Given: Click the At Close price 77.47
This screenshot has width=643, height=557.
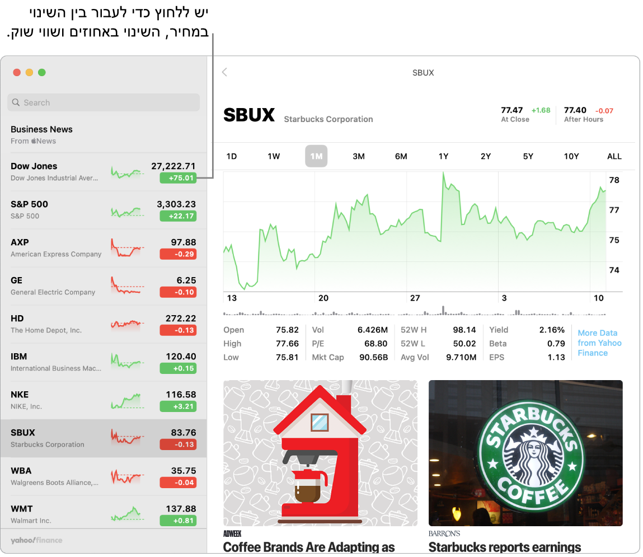Looking at the screenshot, I should coord(512,110).
